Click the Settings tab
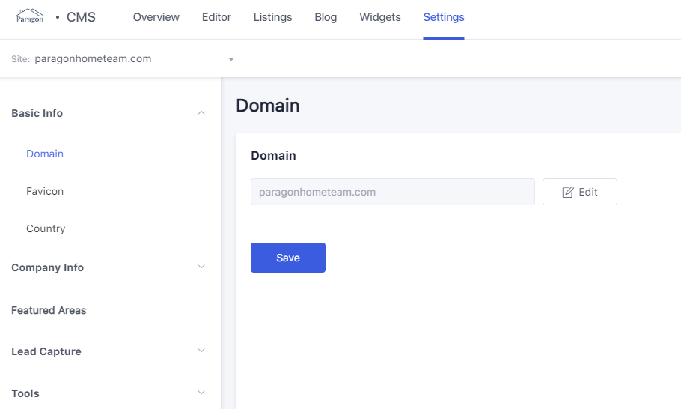The width and height of the screenshot is (681, 409). click(444, 17)
